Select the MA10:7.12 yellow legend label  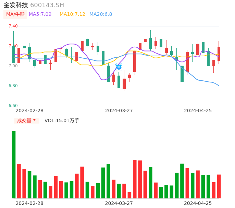(72, 14)
